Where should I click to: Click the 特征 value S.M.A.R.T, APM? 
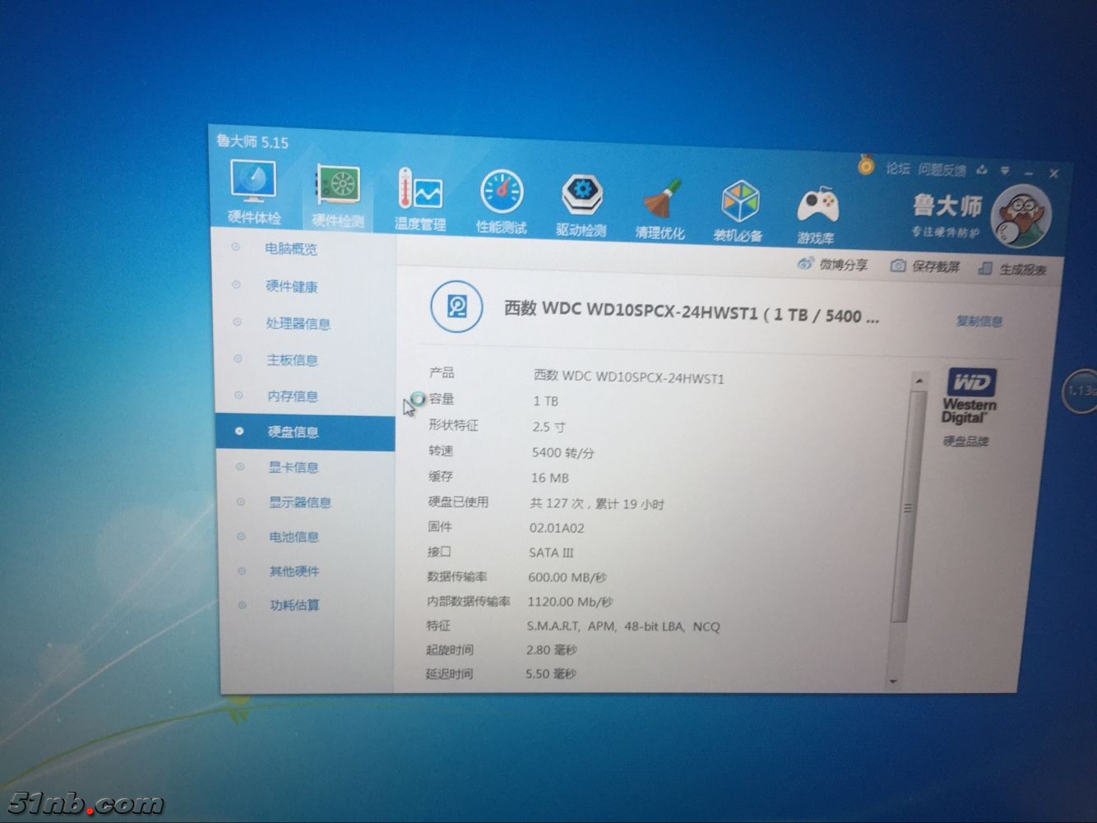tap(623, 626)
